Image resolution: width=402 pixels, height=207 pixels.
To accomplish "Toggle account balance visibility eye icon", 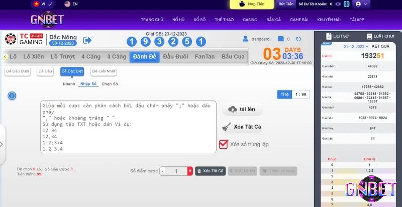I will point(338,4).
